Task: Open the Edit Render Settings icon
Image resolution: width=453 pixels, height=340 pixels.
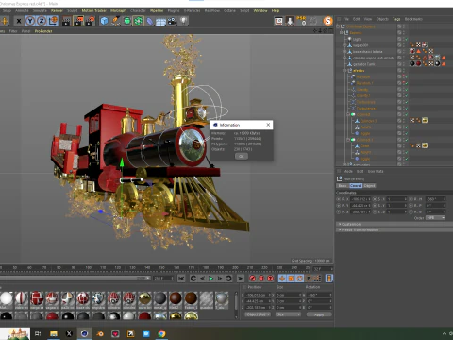Action: click(x=91, y=21)
